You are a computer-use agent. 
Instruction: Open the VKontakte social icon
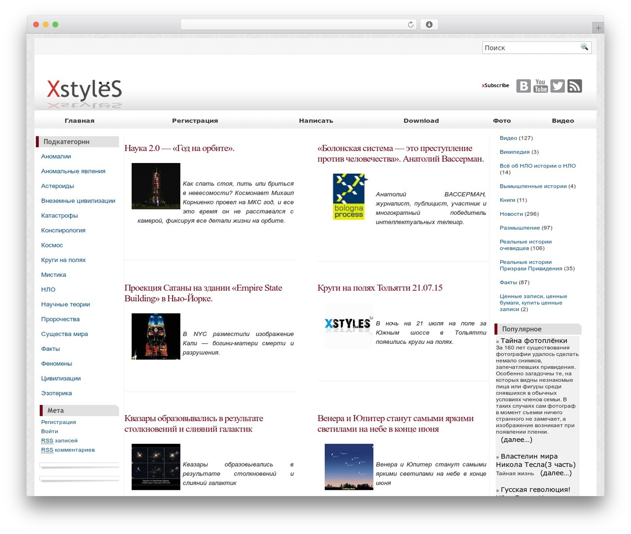524,86
